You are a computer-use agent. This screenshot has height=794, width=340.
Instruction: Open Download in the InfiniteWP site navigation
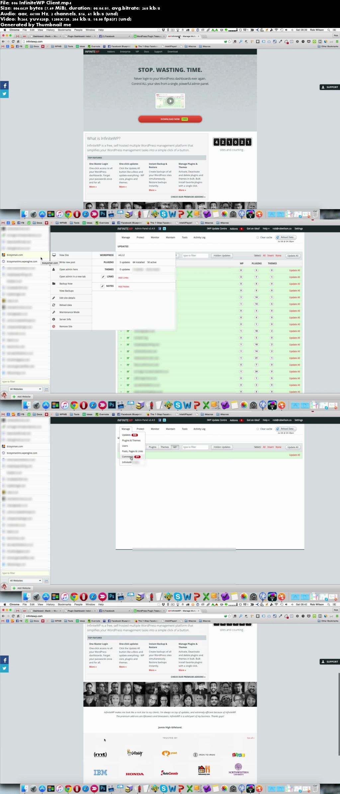click(x=173, y=52)
